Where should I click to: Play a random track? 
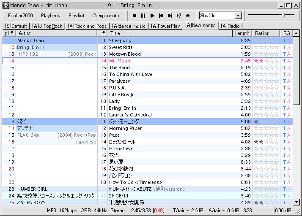click(x=179, y=16)
